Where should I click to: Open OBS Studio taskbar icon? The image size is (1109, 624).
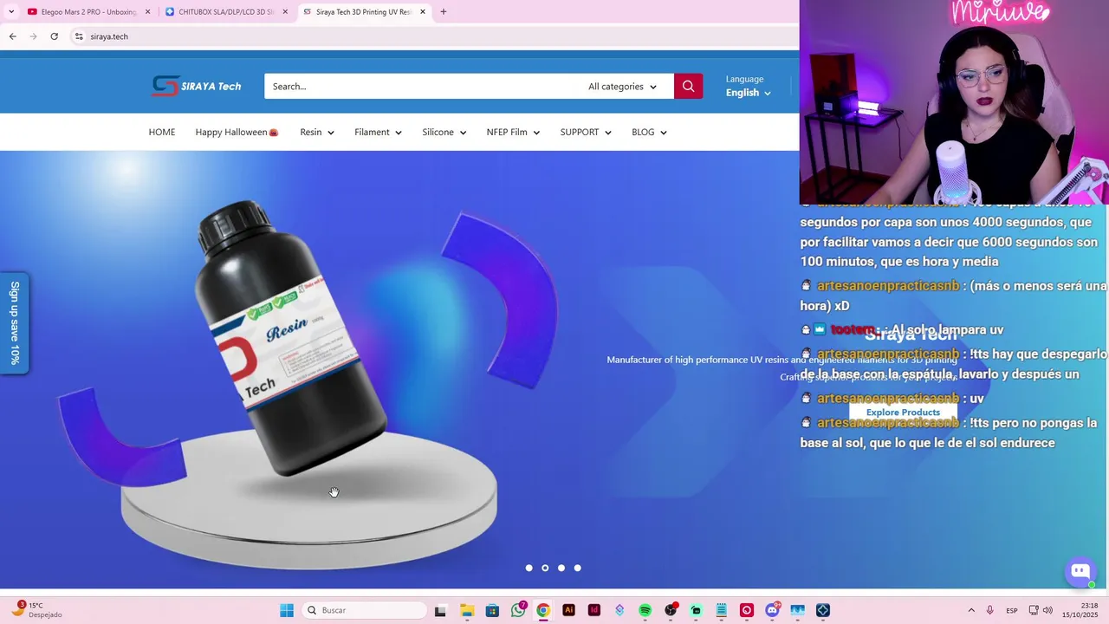coord(671,610)
